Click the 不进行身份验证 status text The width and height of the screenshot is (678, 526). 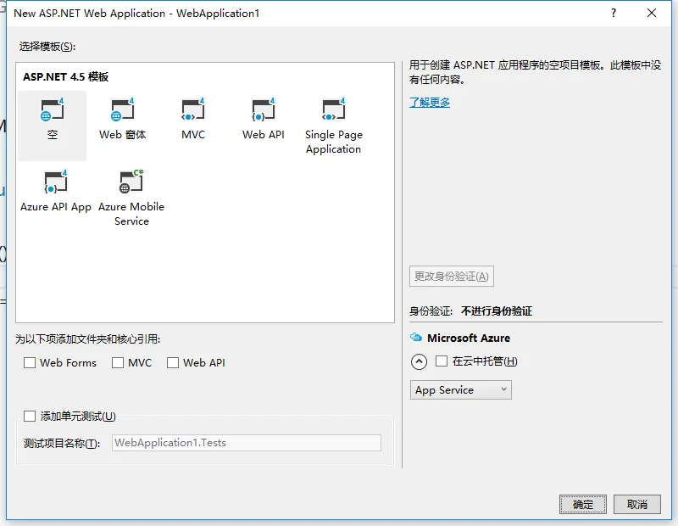[x=497, y=311]
